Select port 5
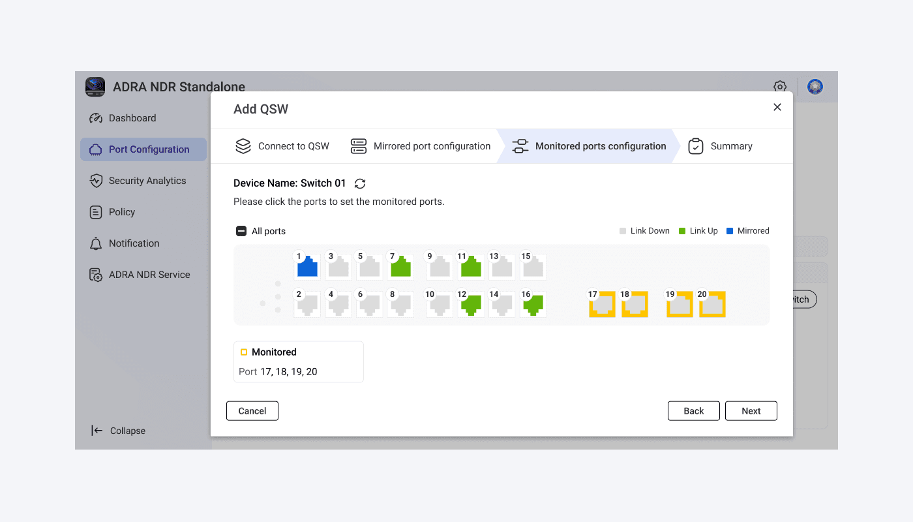913x522 pixels. coord(370,267)
